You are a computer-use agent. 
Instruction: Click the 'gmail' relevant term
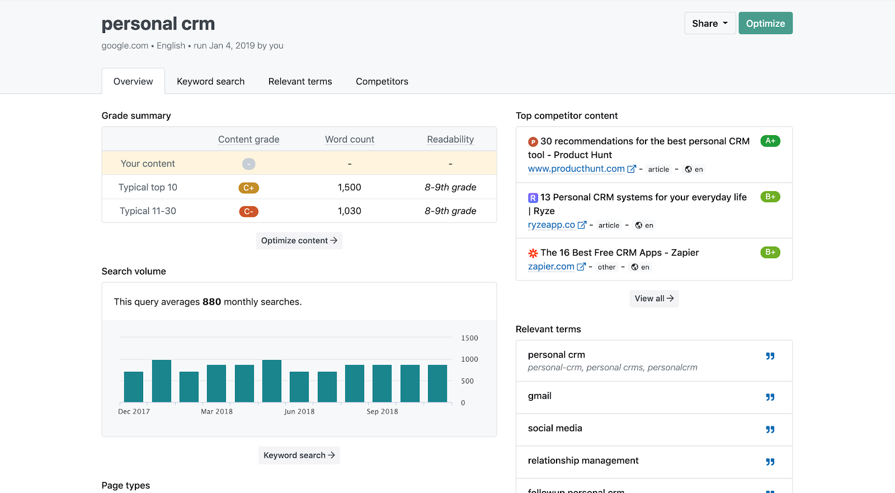point(540,396)
